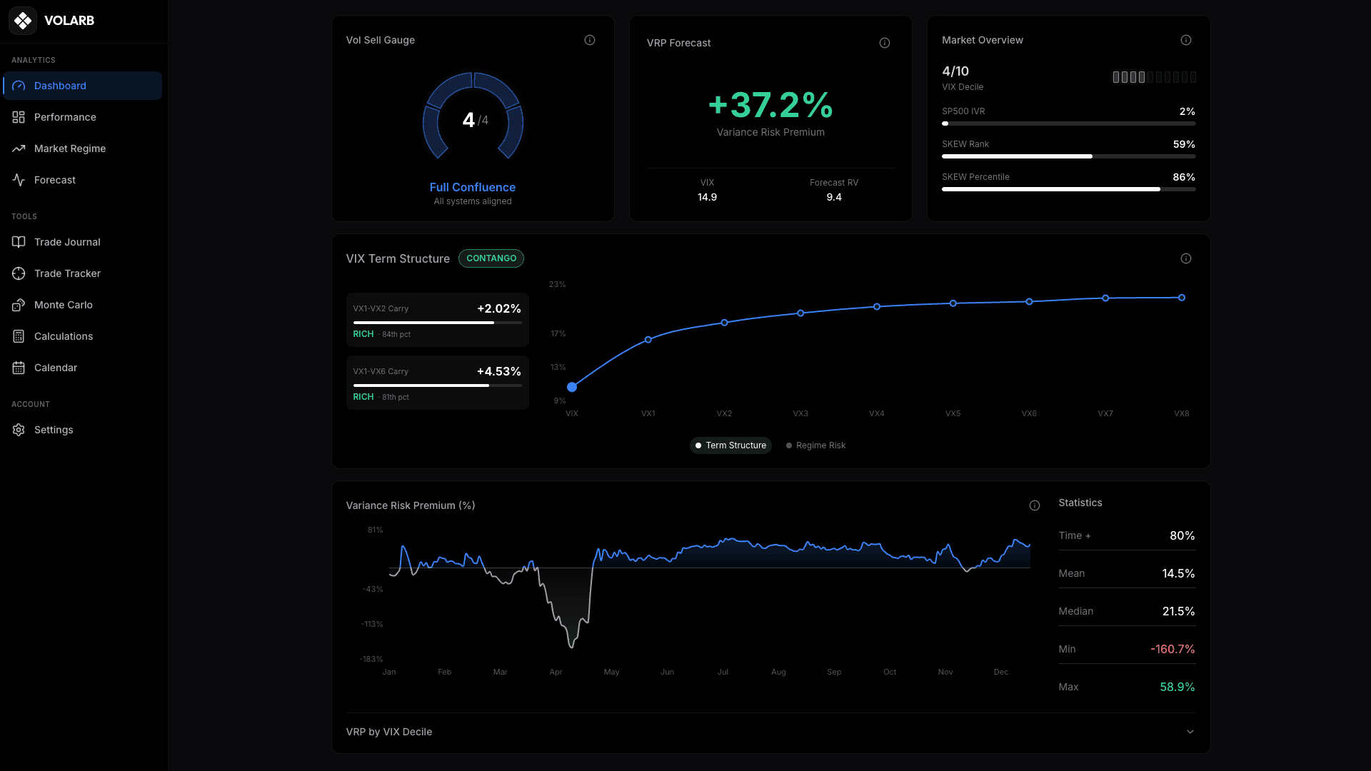1371x771 pixels.
Task: Click the SKEW Percentile progress bar
Action: coord(1068,189)
